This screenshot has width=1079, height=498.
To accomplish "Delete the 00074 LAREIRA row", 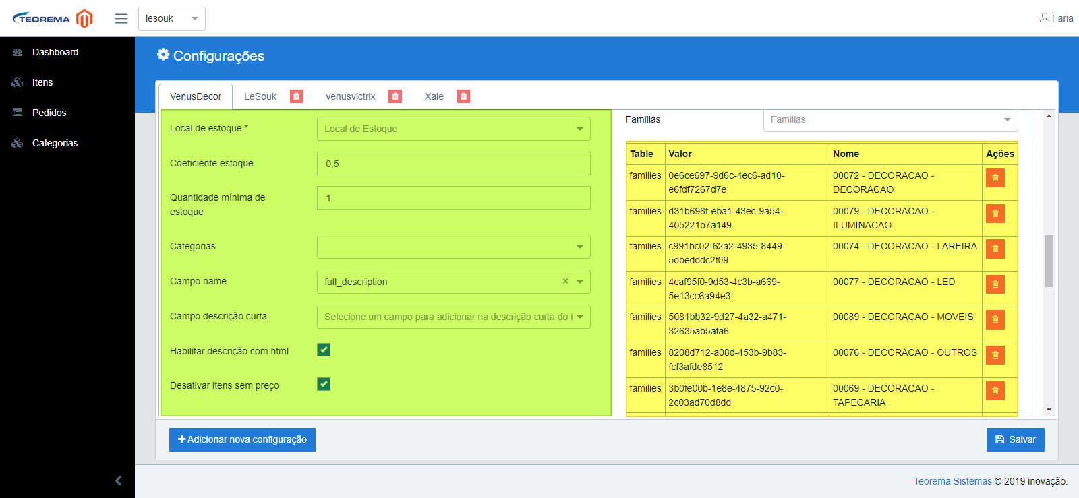I will pyautogui.click(x=995, y=249).
